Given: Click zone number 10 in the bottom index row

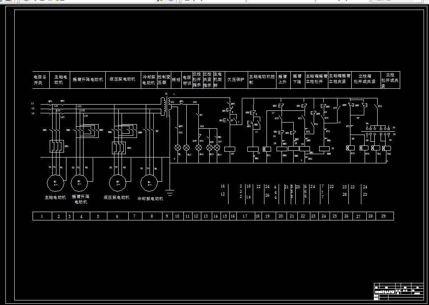Looking at the screenshot, I should tap(177, 216).
